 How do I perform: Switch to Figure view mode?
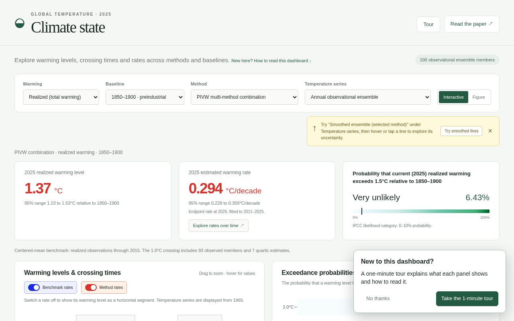click(x=479, y=97)
